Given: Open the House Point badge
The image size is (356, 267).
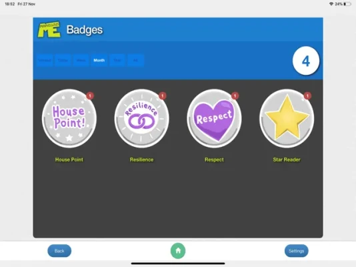Looking at the screenshot, I should (x=69, y=118).
